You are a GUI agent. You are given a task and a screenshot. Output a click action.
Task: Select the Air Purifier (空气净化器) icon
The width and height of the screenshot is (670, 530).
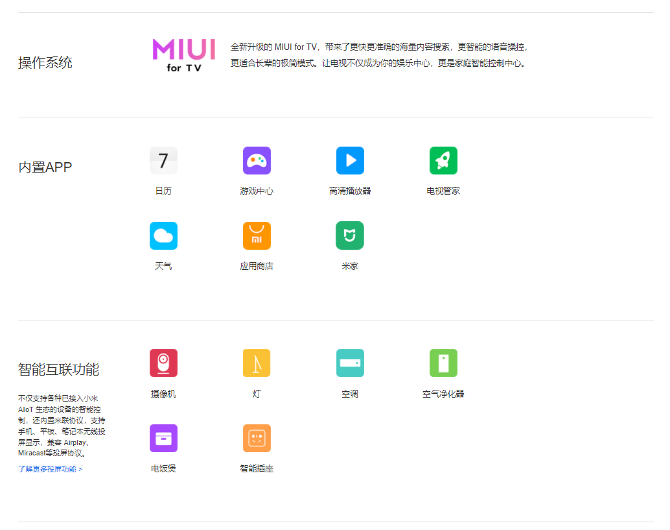pyautogui.click(x=443, y=363)
